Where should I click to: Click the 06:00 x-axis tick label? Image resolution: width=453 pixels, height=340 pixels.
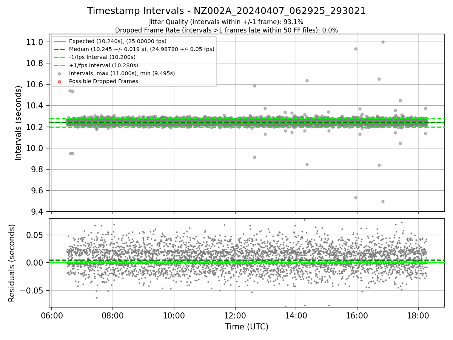[x=52, y=315]
